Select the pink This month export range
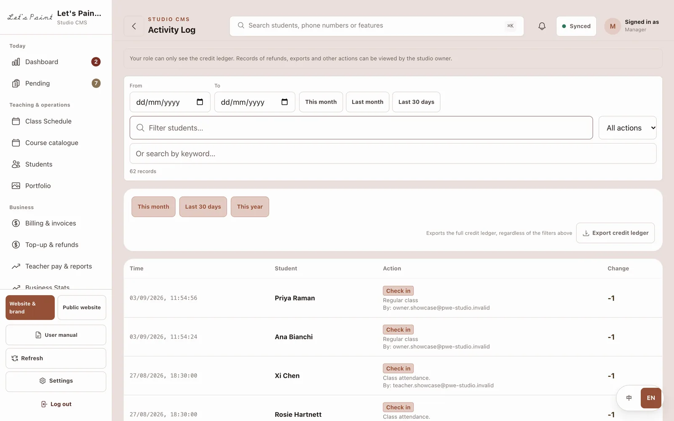The height and width of the screenshot is (421, 674). [x=153, y=207]
